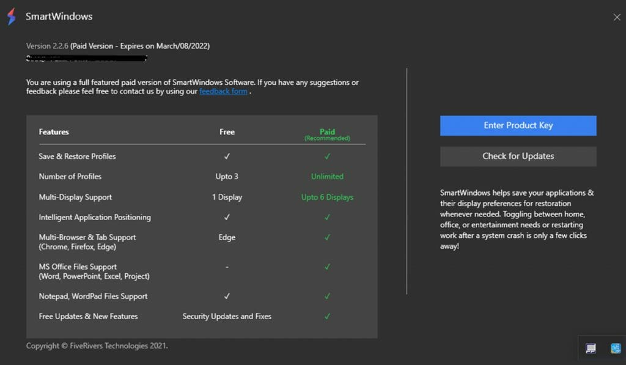Select the Paid (Recommended) column header
Viewport: 626px width, 365px height.
coord(327,134)
